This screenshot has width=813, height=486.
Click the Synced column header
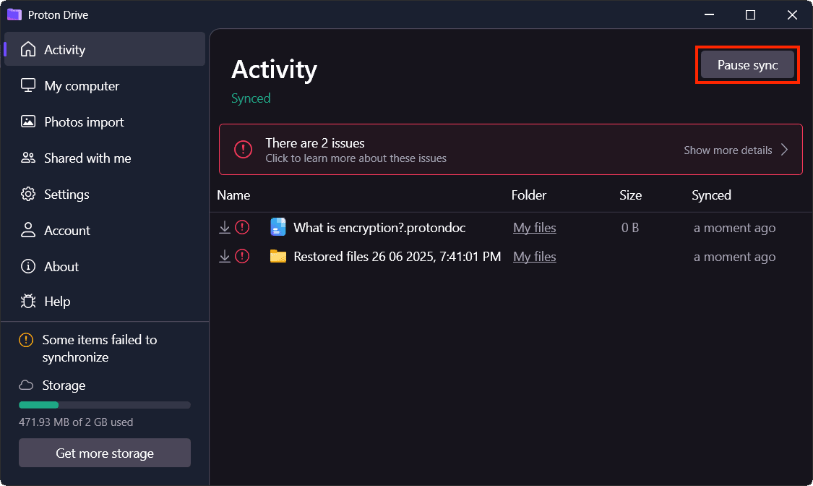[711, 195]
